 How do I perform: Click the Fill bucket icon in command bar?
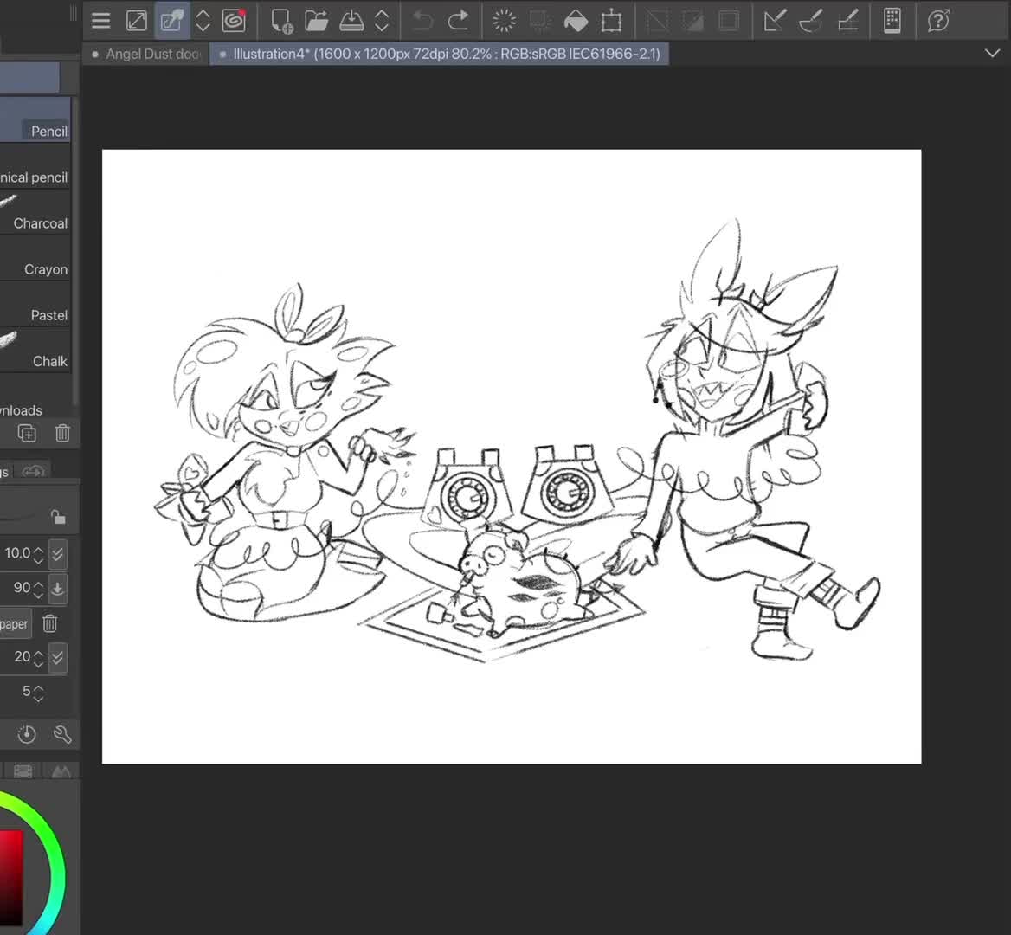pos(576,21)
